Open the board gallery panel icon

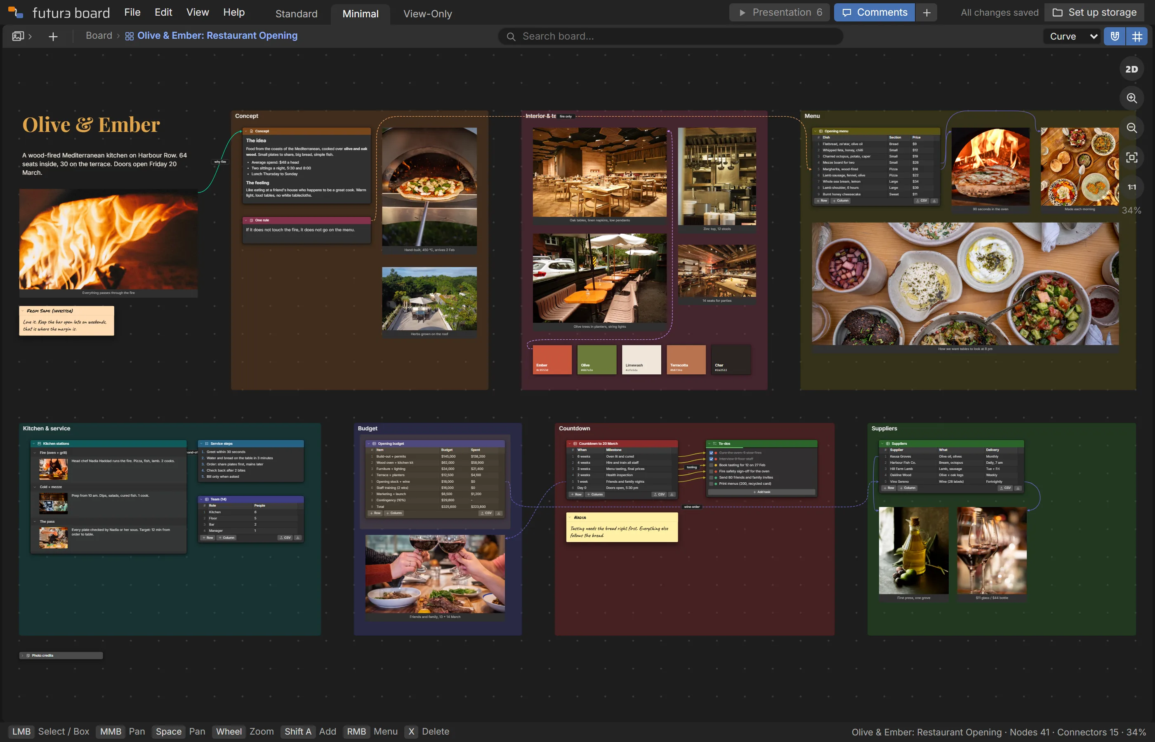[18, 36]
